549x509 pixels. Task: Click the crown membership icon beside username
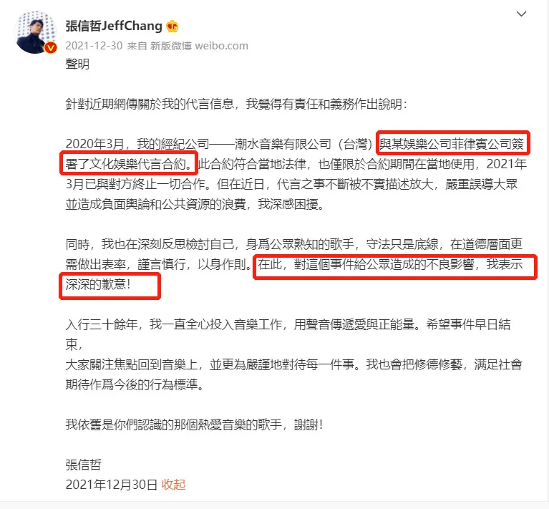[x=173, y=26]
